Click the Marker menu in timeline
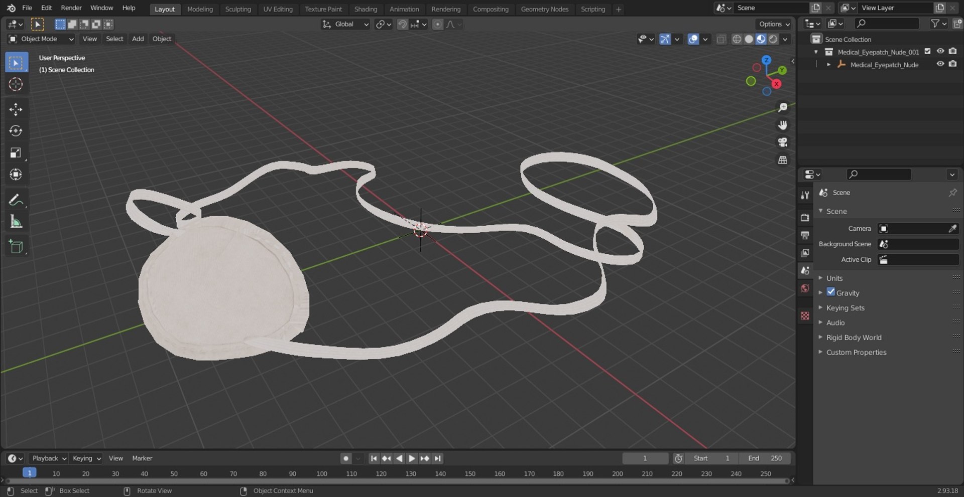The height and width of the screenshot is (497, 964). tap(142, 458)
